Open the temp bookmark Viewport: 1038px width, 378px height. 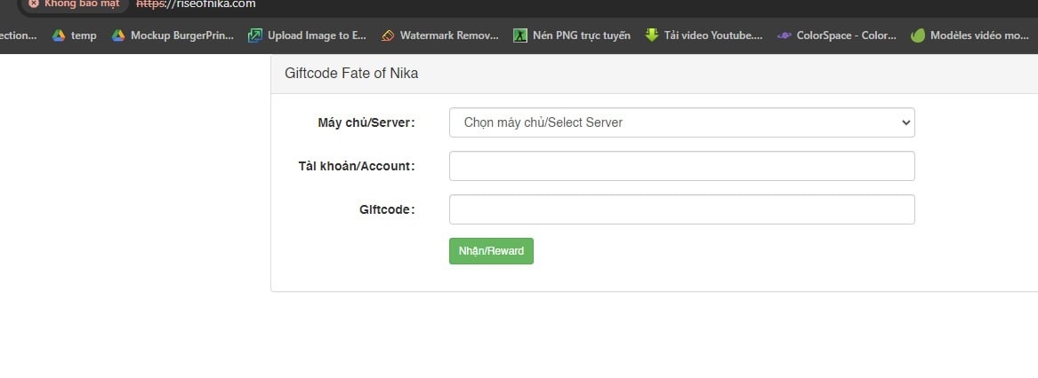pos(74,35)
